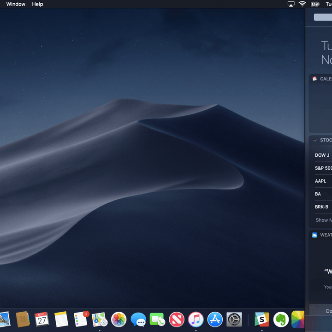The image size is (332, 332).
Task: Click Show More in Stocks widget
Action: [x=324, y=220]
